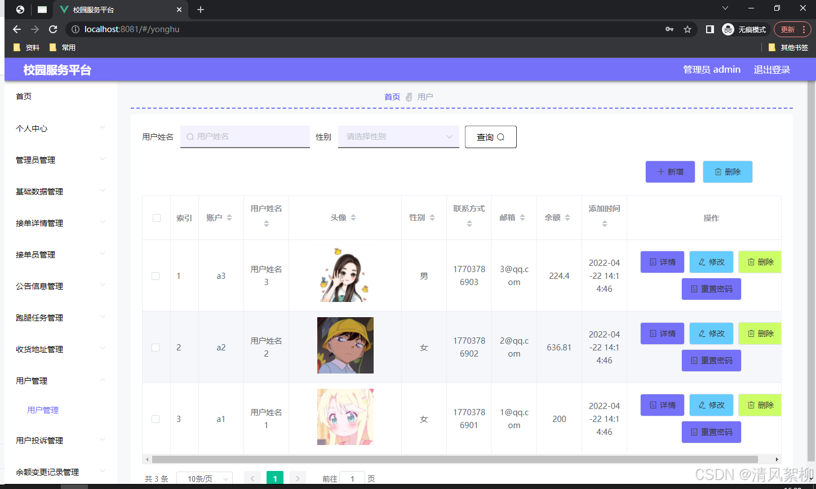Click the password key icon in address bar
The height and width of the screenshot is (489, 816).
669,29
